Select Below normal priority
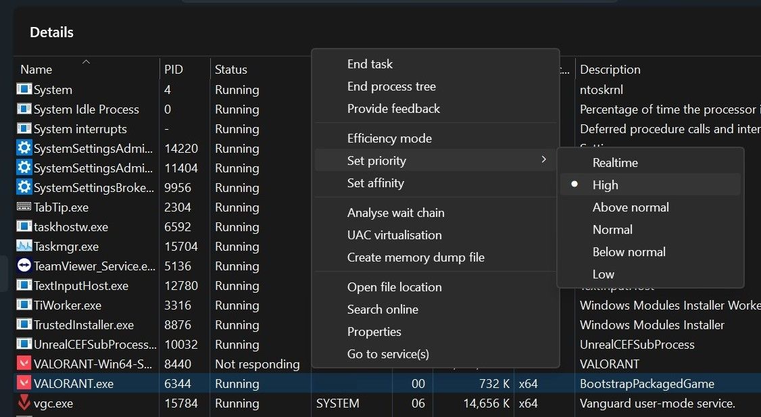The image size is (761, 417). click(x=629, y=251)
